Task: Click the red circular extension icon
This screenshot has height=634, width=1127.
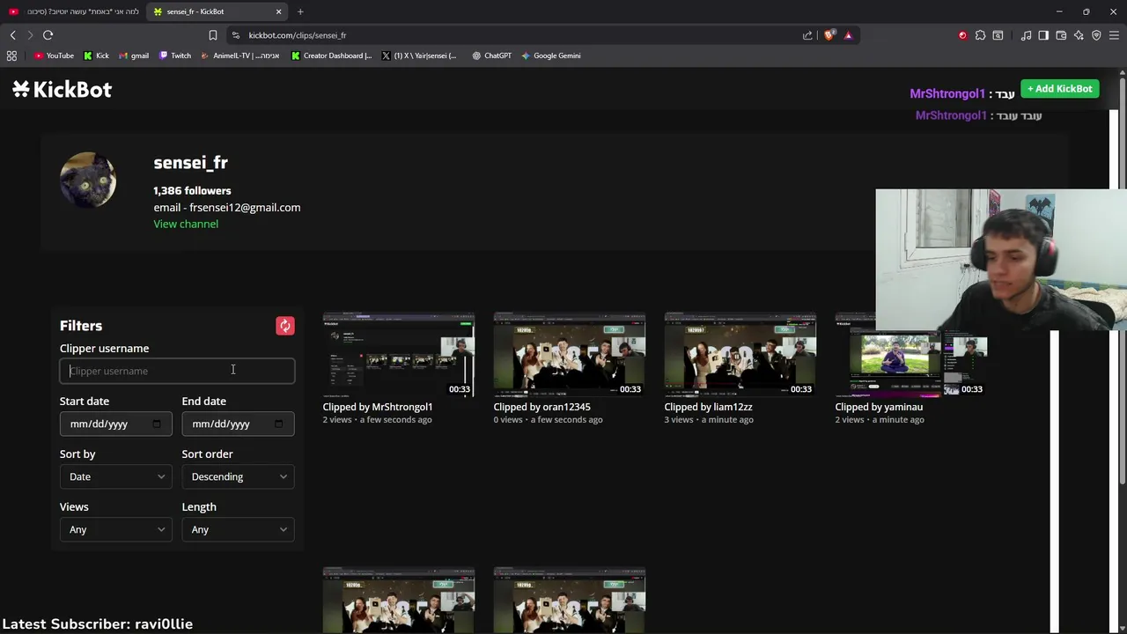Action: 962,35
